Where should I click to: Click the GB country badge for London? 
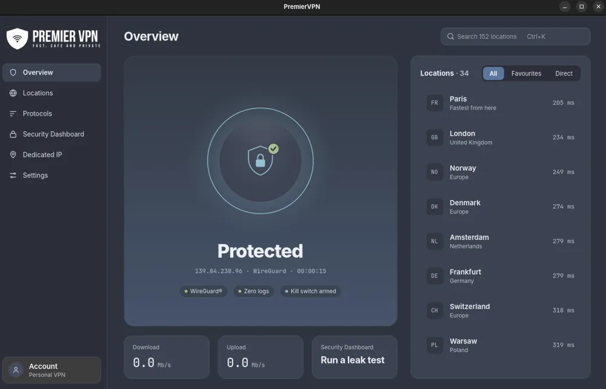pyautogui.click(x=435, y=138)
